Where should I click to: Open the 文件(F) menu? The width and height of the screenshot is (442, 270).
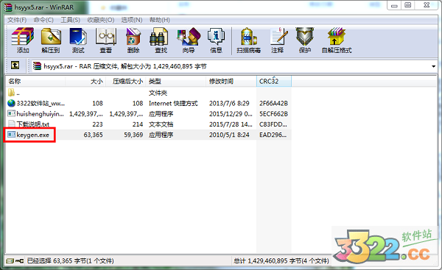coord(17,20)
